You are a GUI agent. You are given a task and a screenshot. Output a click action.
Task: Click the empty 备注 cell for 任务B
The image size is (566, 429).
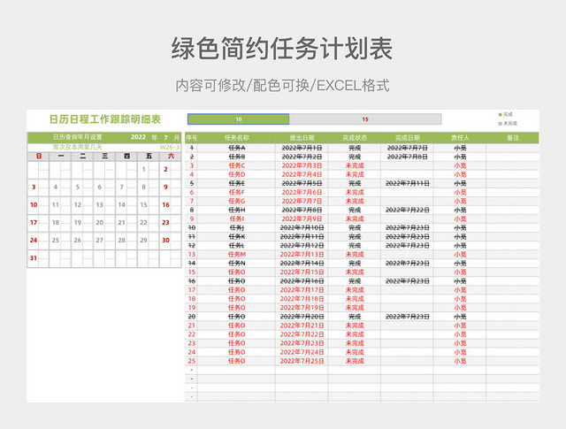[x=513, y=157]
